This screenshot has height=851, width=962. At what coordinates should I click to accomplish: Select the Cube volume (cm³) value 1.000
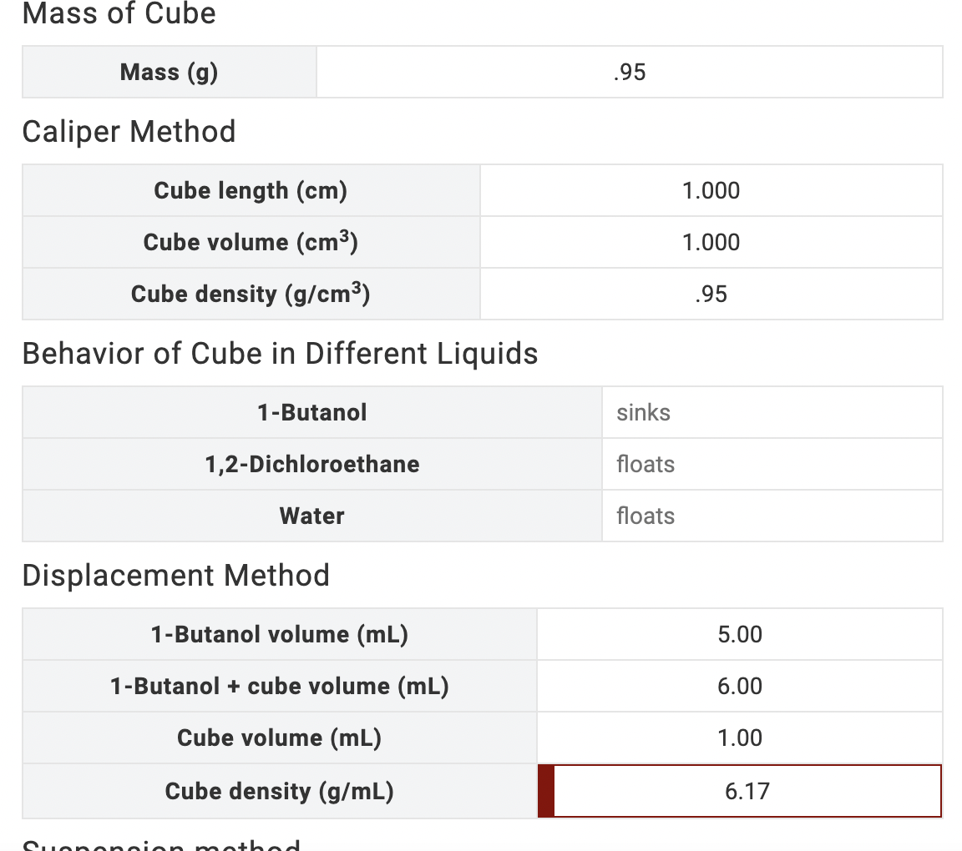(x=710, y=242)
